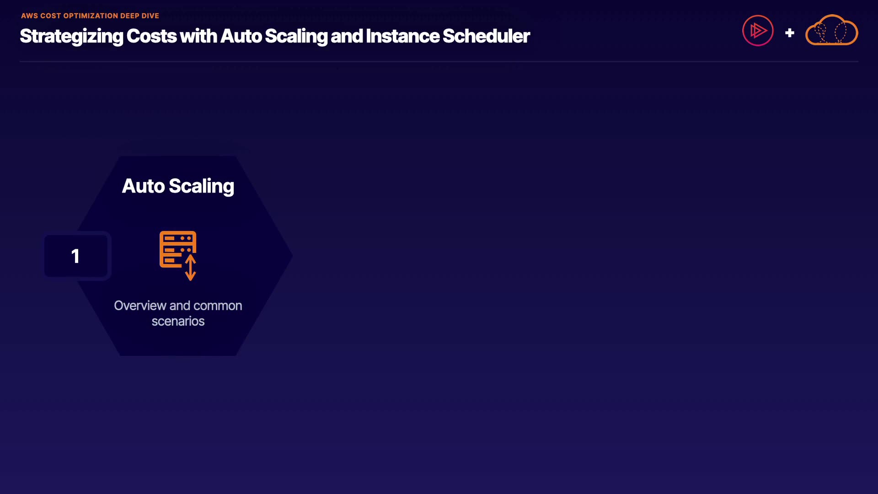Click the 'Overview and common' text line
Viewport: 878px width, 494px height.
[x=178, y=306]
